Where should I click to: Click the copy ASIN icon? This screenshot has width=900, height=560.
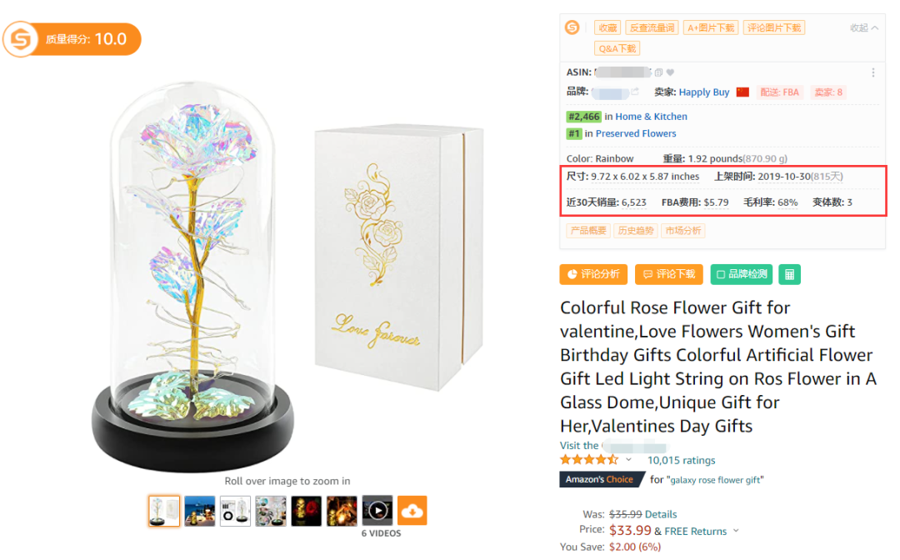click(x=659, y=72)
